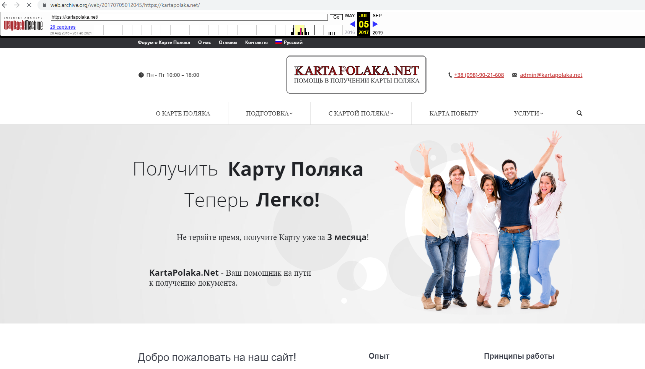
Task: Click the Russian flag language icon
Action: coord(279,42)
